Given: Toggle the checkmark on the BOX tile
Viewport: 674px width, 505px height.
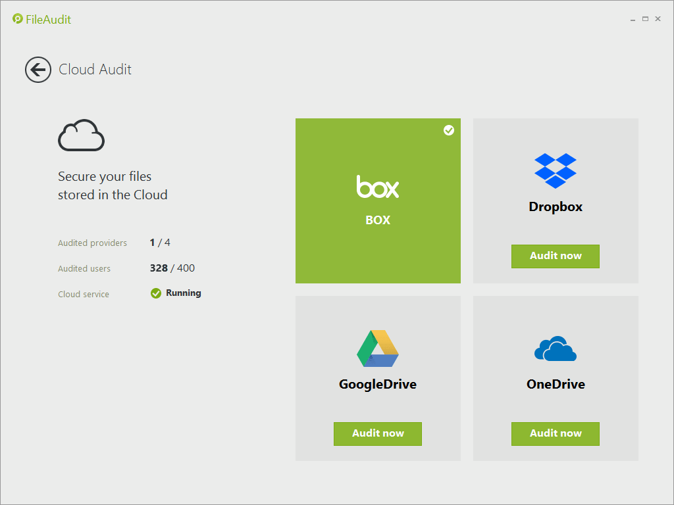Looking at the screenshot, I should click(x=449, y=130).
